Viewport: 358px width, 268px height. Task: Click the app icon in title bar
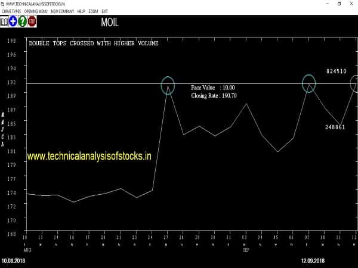[x=4, y=4]
